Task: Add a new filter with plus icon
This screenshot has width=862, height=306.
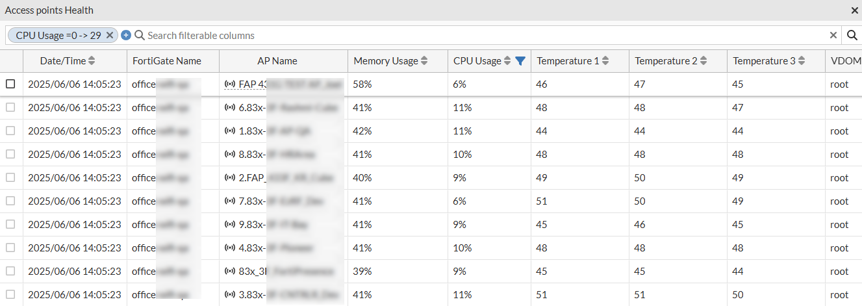Action: (x=126, y=35)
